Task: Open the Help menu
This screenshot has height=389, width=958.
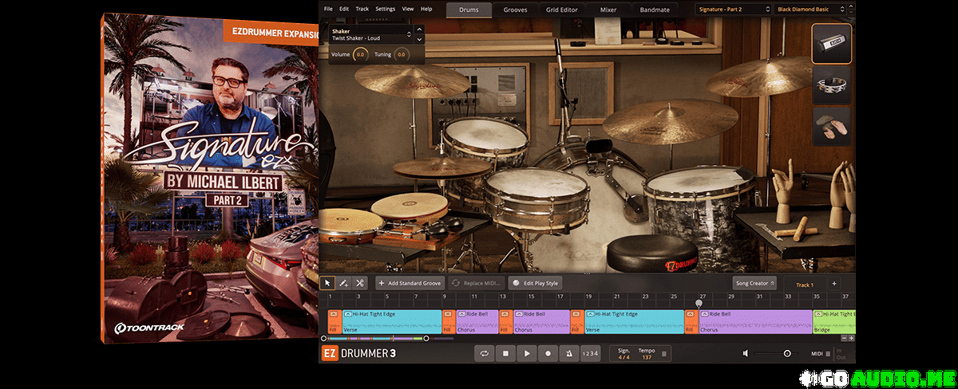Action: point(426,9)
